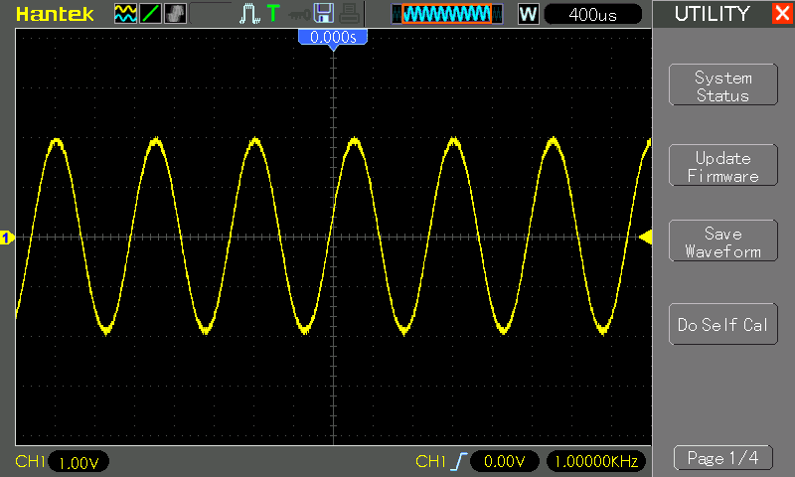Screen dimensions: 795x477
Task: Click the 0.00V trigger level readout
Action: click(x=505, y=461)
